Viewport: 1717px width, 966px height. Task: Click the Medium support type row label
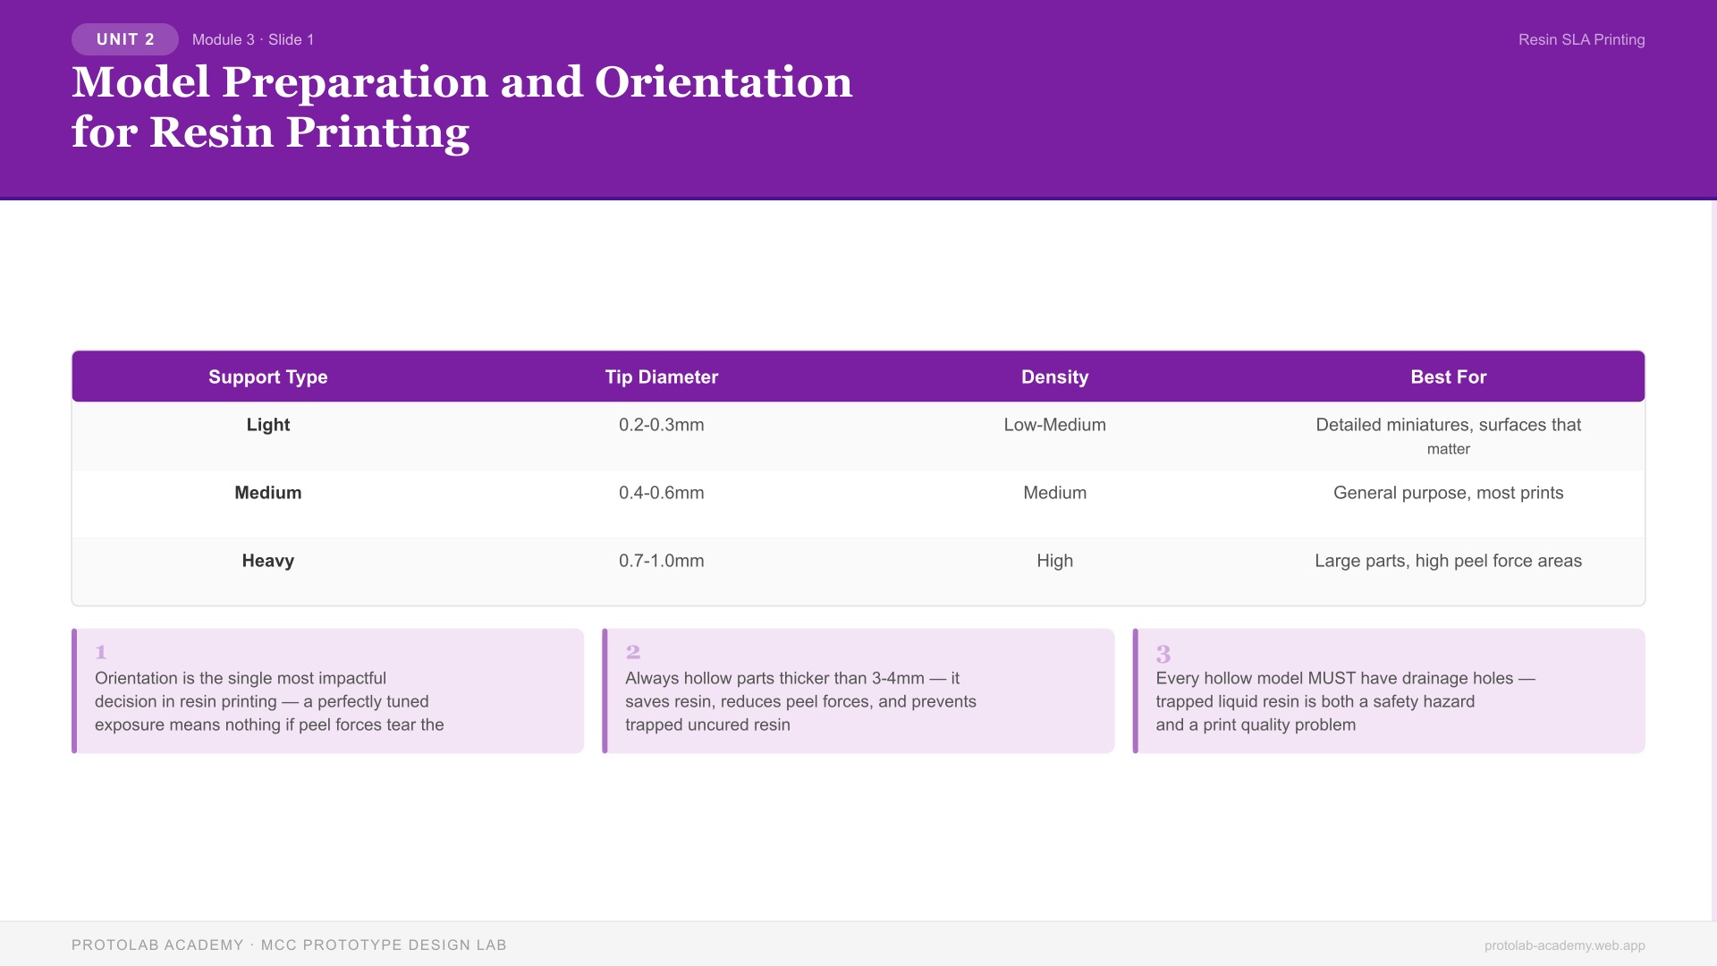268,493
